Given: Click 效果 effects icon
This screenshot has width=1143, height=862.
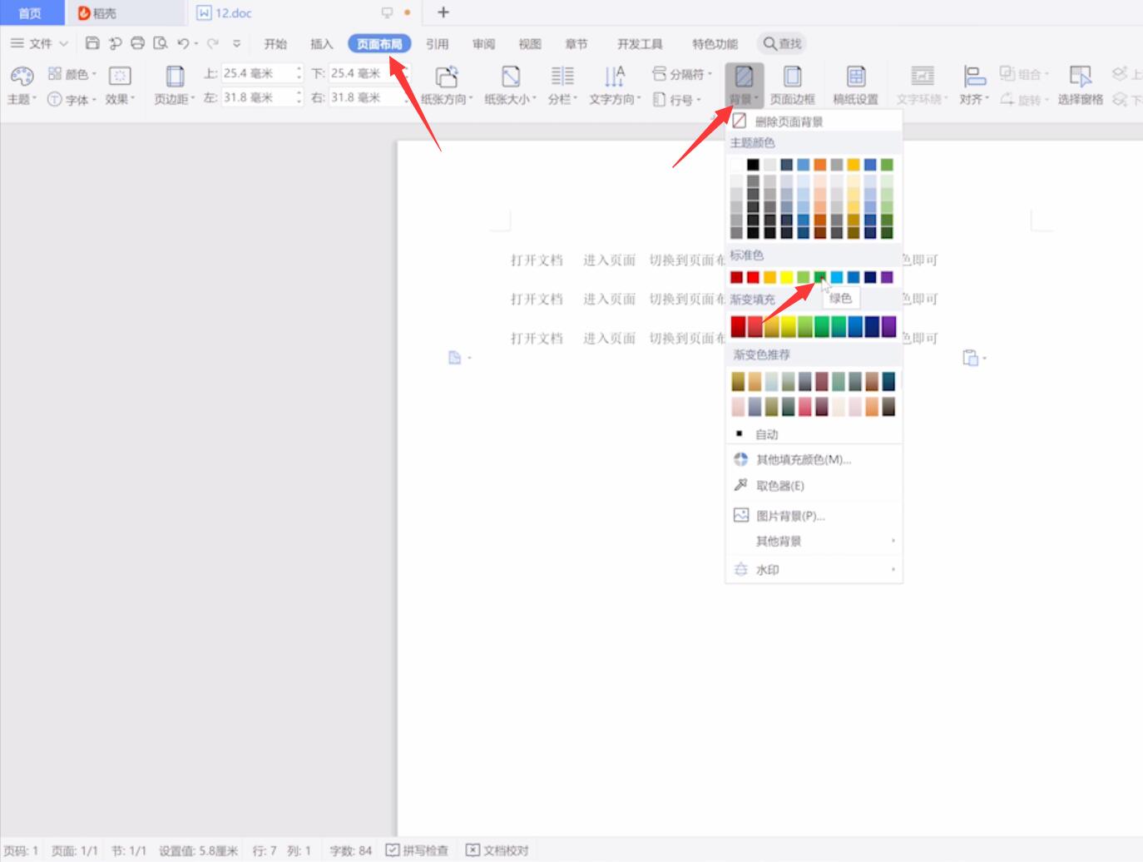Looking at the screenshot, I should tap(120, 76).
